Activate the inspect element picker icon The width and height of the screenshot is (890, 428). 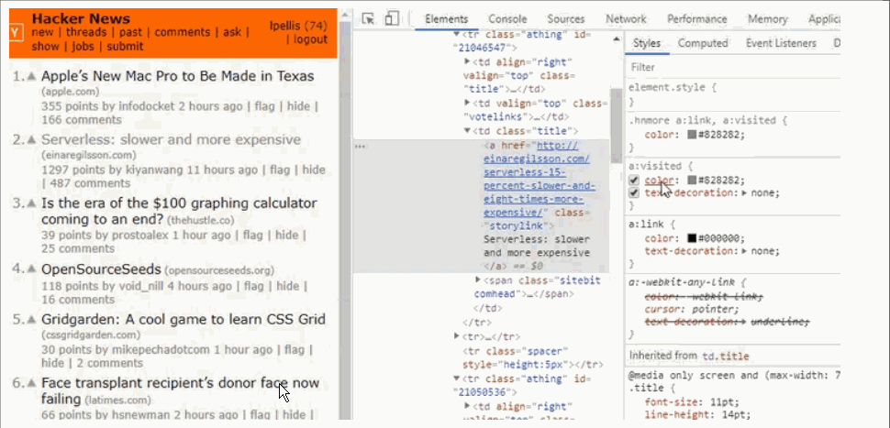coord(368,19)
